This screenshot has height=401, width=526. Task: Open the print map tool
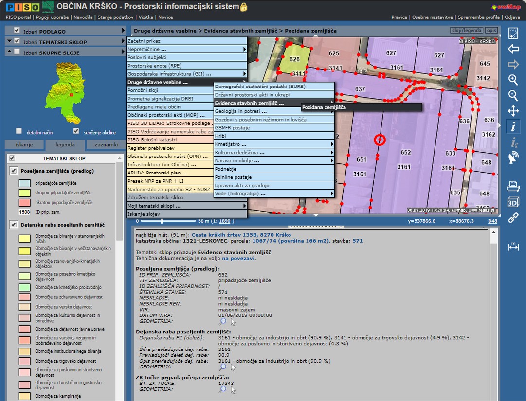(513, 186)
